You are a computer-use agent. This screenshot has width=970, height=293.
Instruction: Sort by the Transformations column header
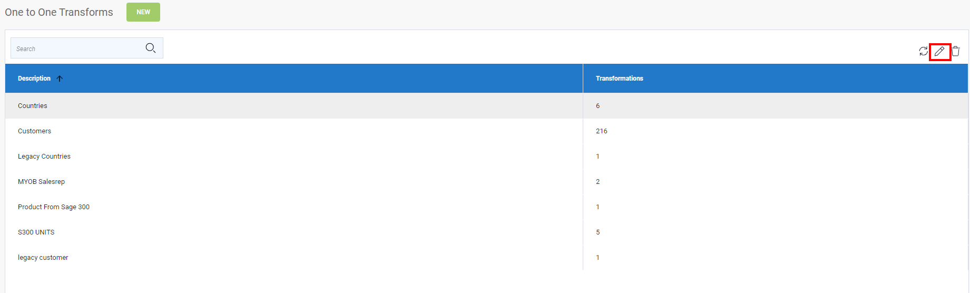(619, 79)
